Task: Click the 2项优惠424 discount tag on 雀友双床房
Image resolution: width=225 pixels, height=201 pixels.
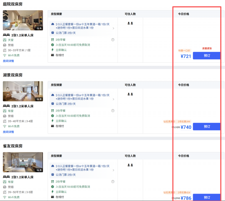Action: (x=183, y=193)
